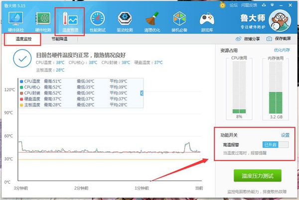Viewport: 299px width, 200px height.
Task: Open the 问题反馈 feedback link
Action: 249,5
